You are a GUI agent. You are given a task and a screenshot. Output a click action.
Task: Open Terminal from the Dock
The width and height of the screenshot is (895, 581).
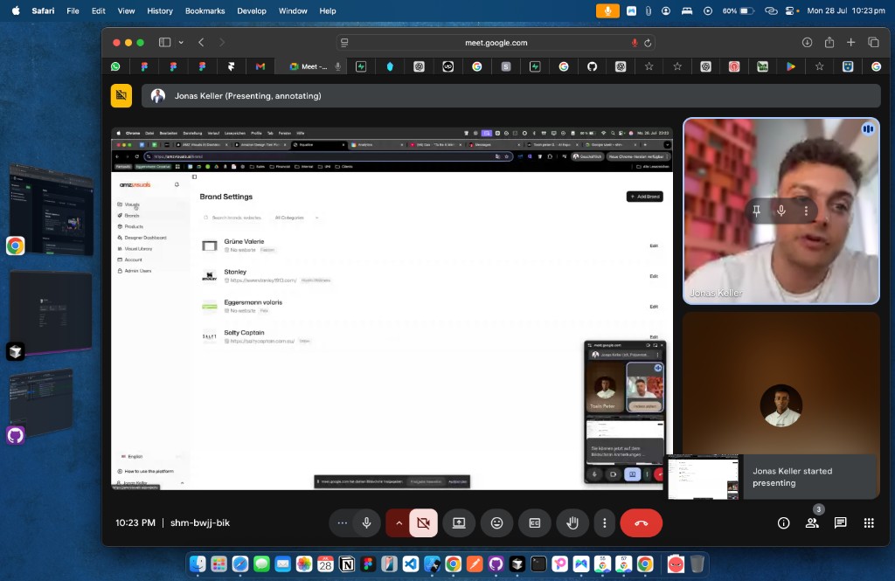pos(538,564)
